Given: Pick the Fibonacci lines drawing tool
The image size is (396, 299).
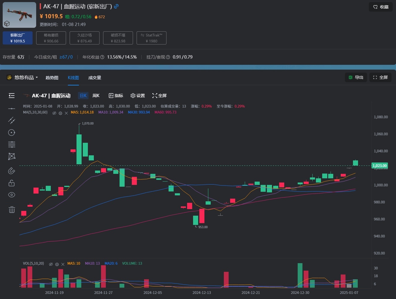Looking at the screenshot, I should click(12, 145).
